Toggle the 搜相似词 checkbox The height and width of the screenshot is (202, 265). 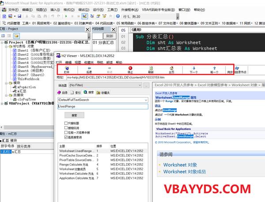pos(66,128)
